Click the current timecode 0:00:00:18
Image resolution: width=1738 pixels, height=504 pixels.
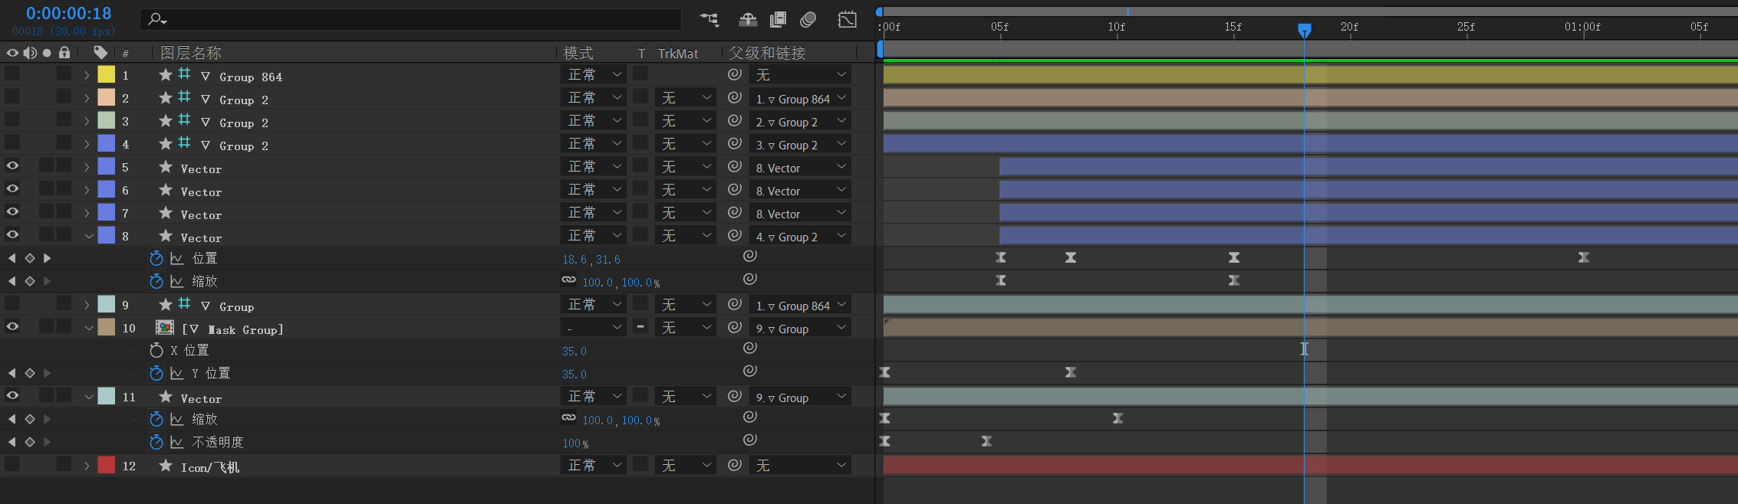click(x=69, y=13)
